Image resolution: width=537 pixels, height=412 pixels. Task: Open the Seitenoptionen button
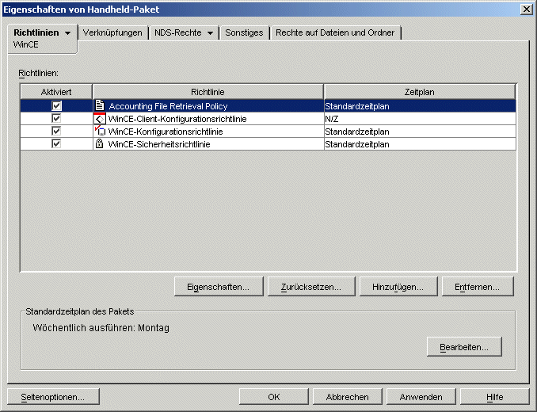click(52, 397)
